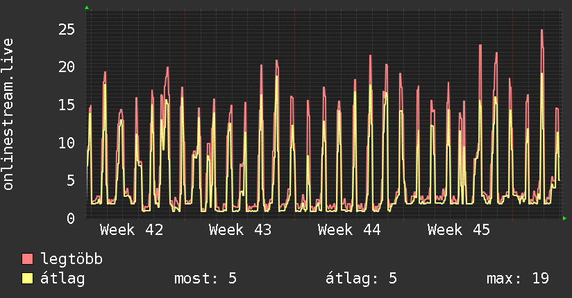Click the Week 42 axis label
Image resolution: width=572 pixels, height=298 pixels.
131,230
